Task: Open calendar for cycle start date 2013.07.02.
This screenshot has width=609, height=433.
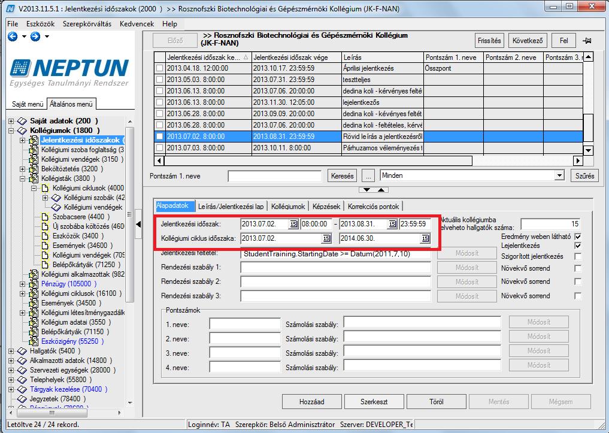Action: [x=326, y=238]
